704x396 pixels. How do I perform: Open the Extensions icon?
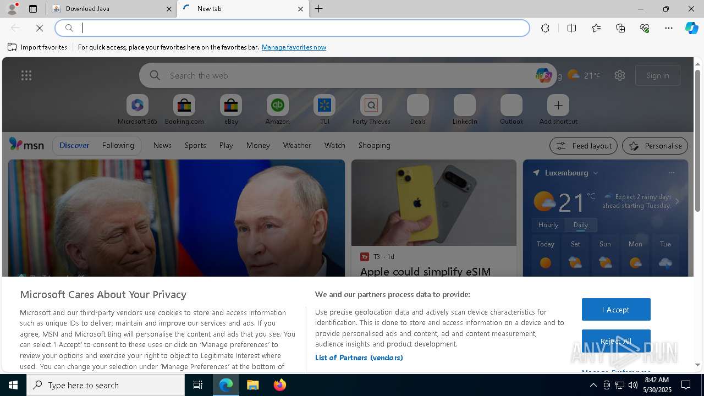pos(545,28)
